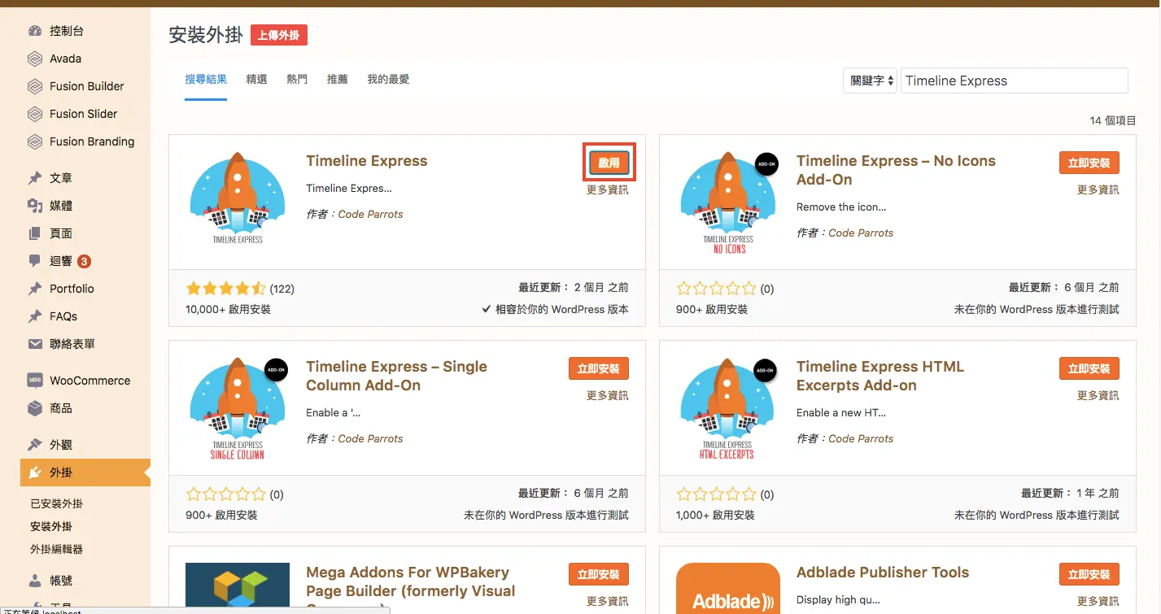Click the 外掛 plugin plug icon
Image resolution: width=1161 pixels, height=614 pixels.
(x=35, y=472)
